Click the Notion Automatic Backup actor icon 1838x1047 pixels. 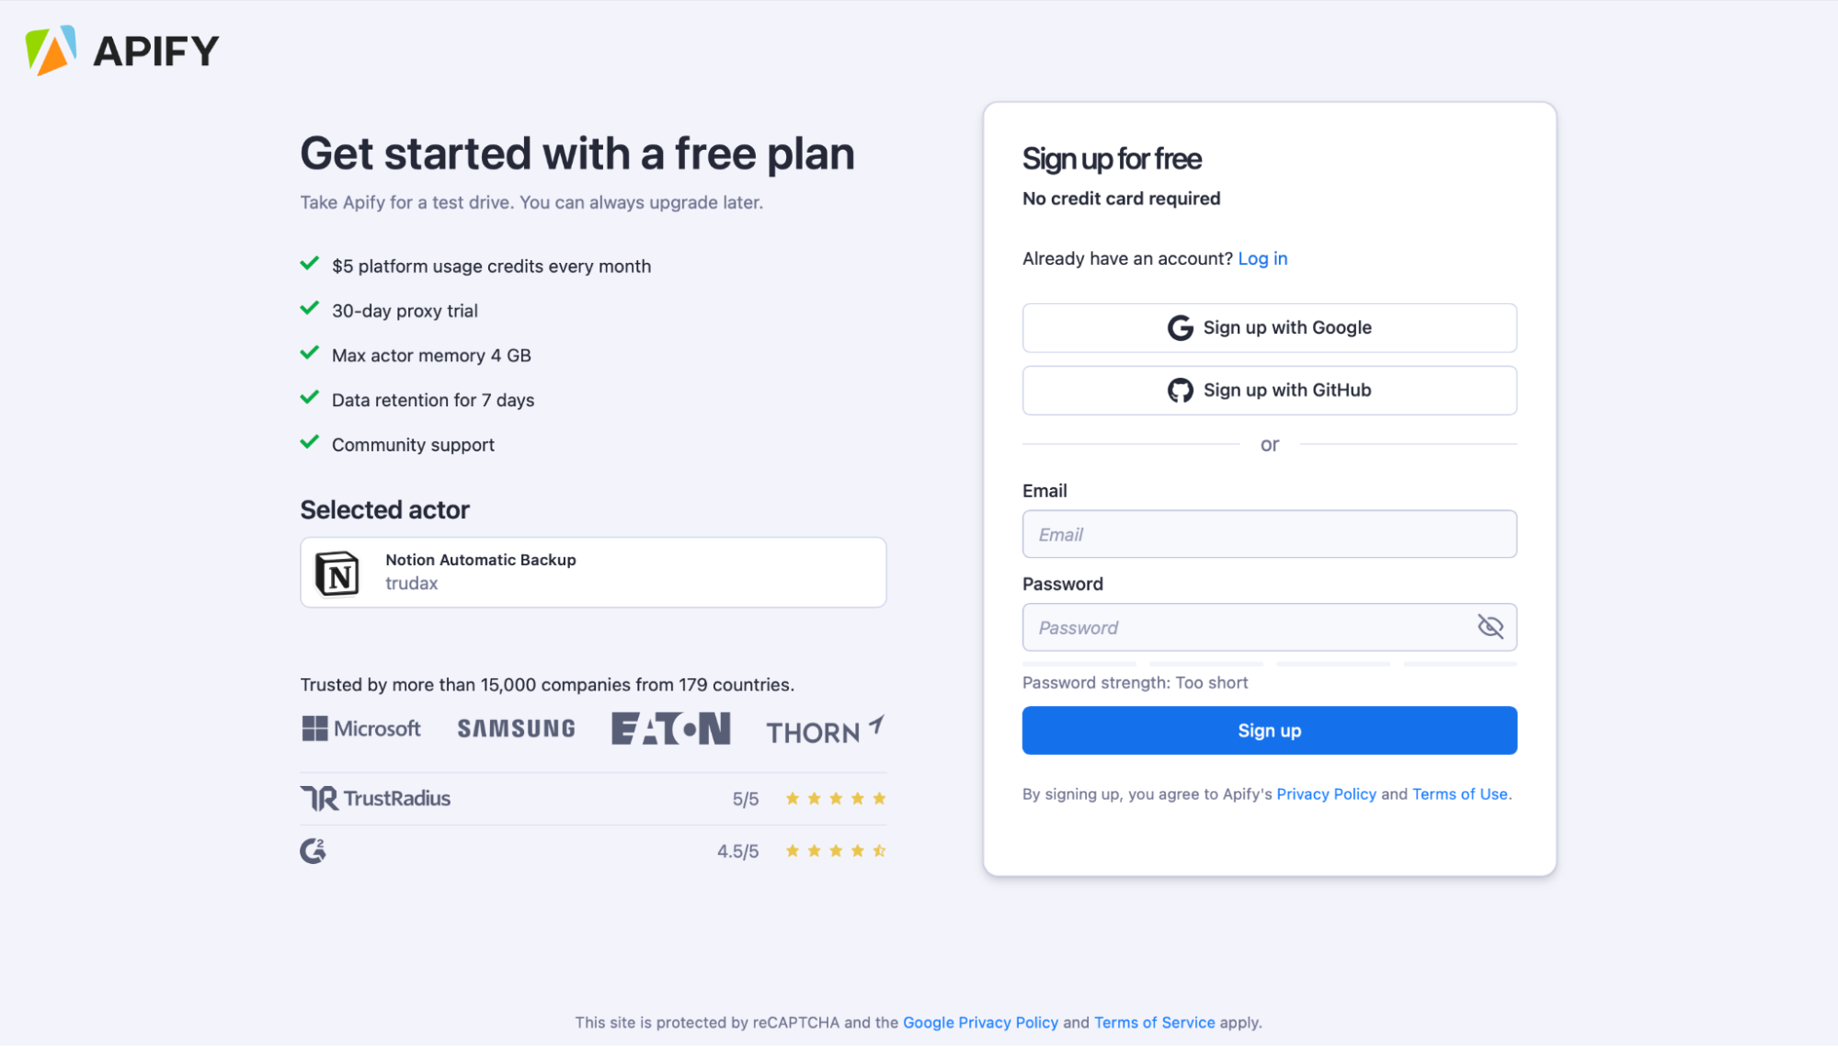tap(338, 570)
